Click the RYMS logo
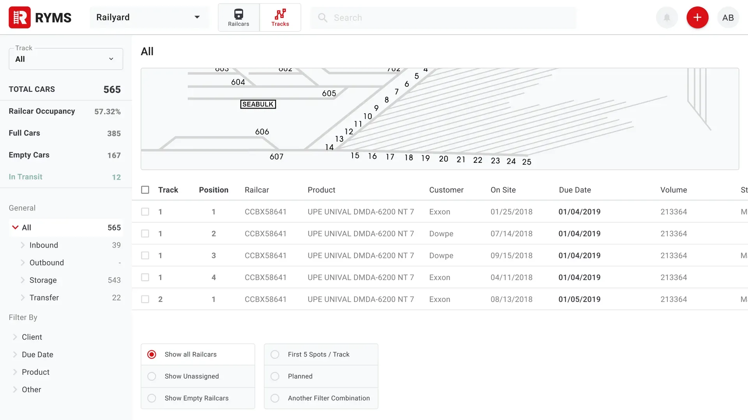 pyautogui.click(x=39, y=17)
